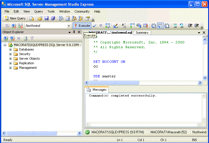Click Specify Values for Template Parameters icon
The width and height of the screenshot is (209, 143).
(x=124, y=26)
